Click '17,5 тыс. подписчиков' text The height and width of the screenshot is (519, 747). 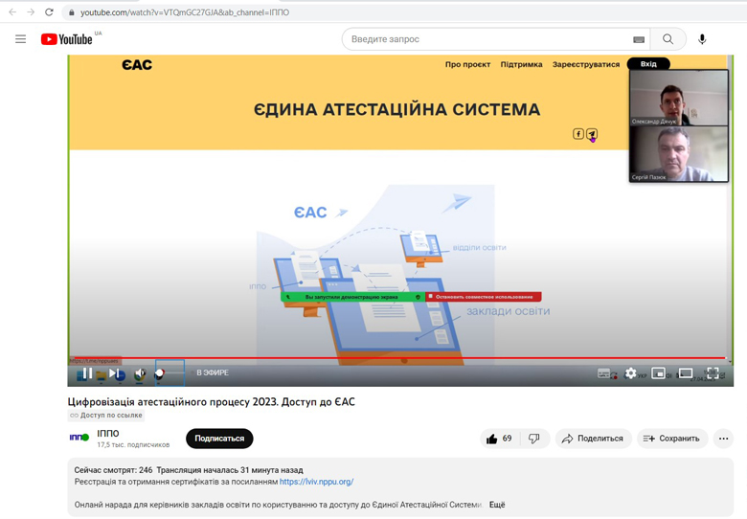133,444
